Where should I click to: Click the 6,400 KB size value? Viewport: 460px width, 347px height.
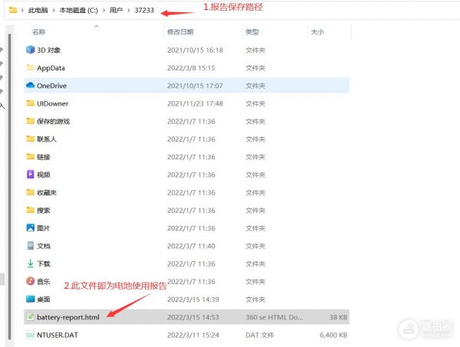(x=333, y=335)
